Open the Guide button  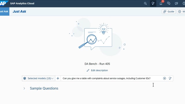point(169,12)
